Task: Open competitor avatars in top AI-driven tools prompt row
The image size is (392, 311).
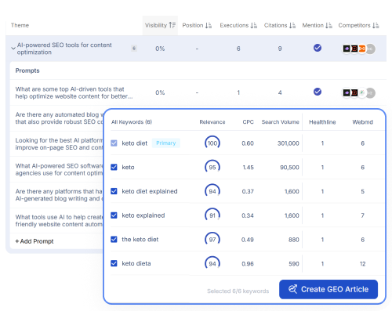Action: pos(359,92)
